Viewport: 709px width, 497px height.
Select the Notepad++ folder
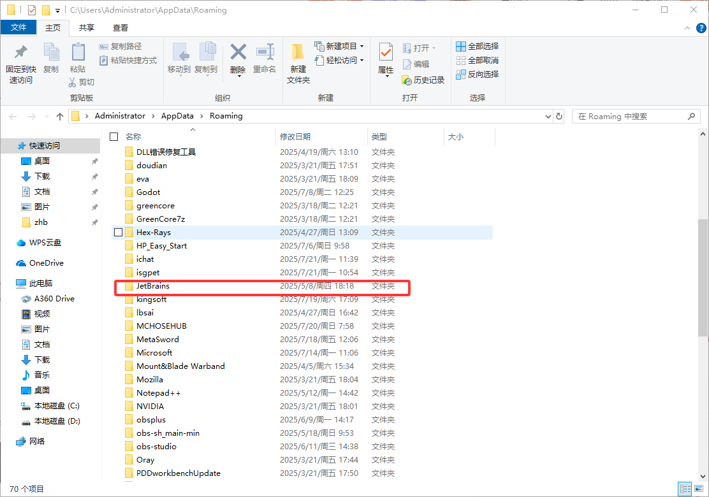(302, 393)
